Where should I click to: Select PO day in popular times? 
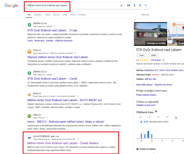(140, 117)
